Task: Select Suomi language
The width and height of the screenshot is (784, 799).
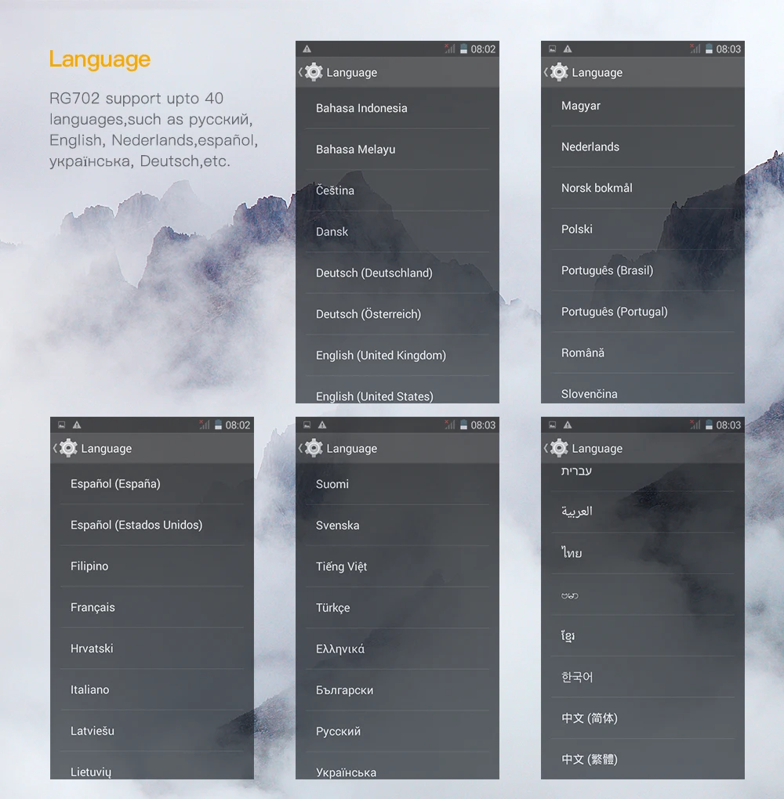Action: coord(397,484)
